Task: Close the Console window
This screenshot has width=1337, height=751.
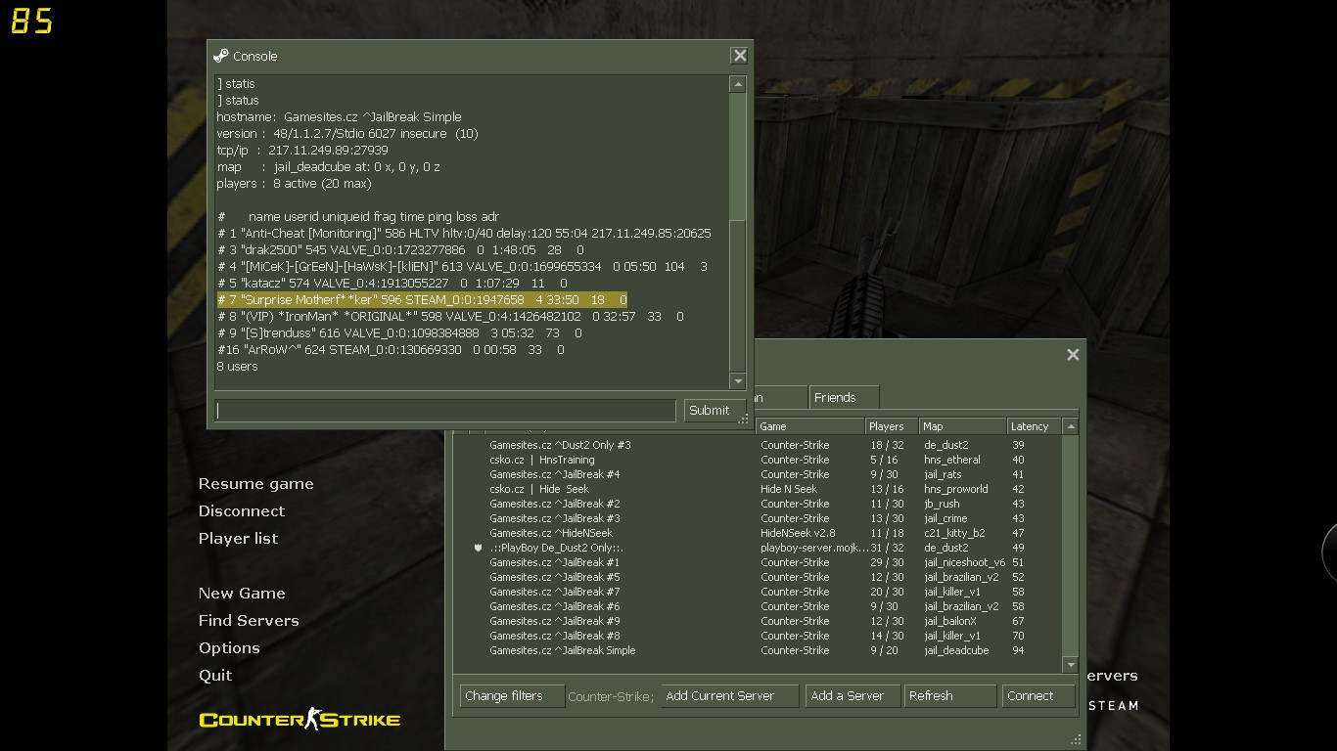Action: tap(740, 56)
